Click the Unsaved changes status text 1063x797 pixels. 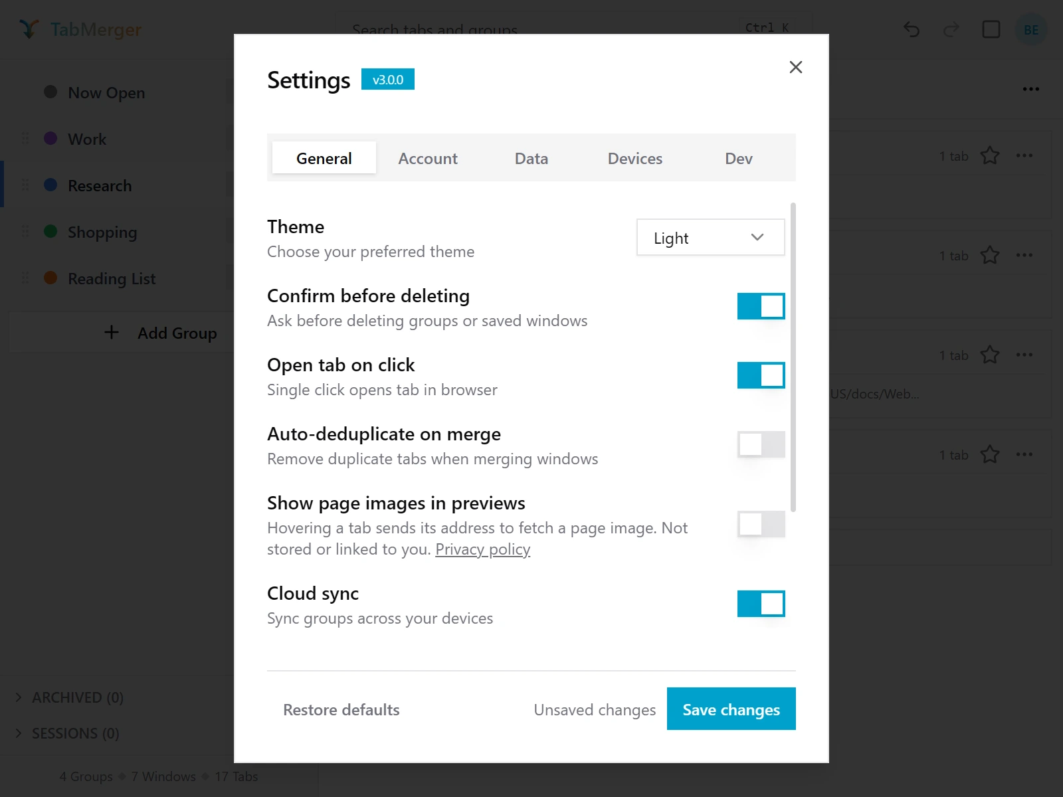click(595, 709)
